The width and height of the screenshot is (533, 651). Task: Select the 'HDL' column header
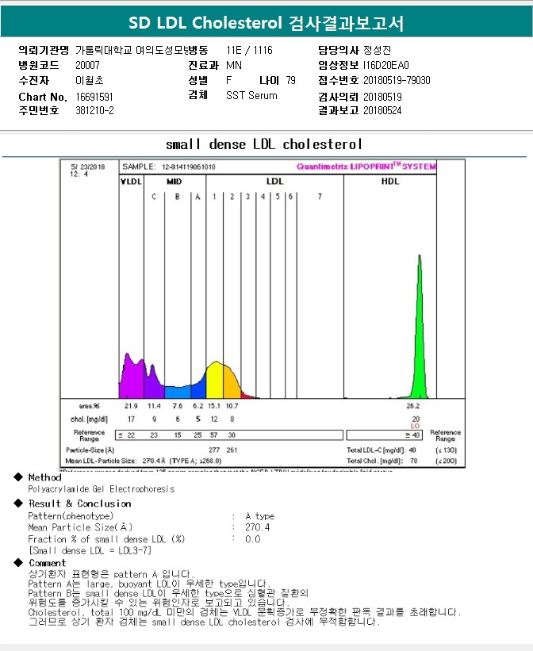pos(390,182)
